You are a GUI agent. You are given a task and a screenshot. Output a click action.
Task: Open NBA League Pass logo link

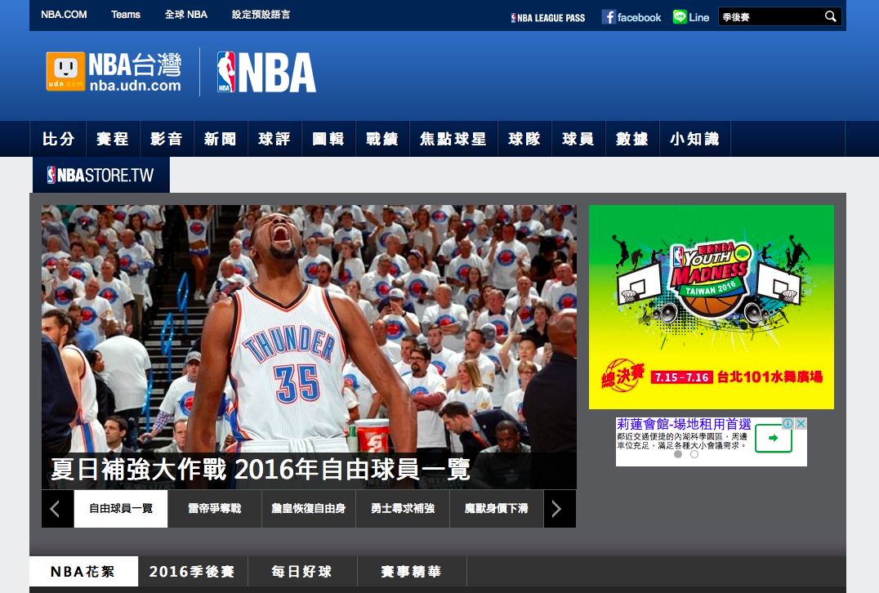(547, 18)
